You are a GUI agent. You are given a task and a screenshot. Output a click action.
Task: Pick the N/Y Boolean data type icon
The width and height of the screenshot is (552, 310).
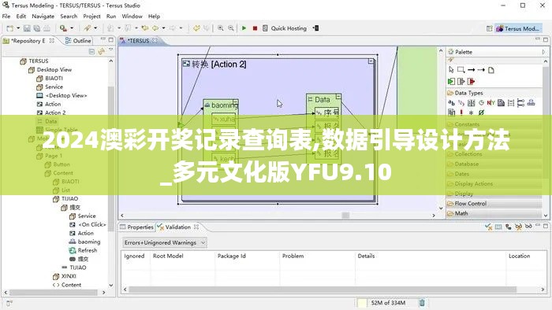click(491, 103)
